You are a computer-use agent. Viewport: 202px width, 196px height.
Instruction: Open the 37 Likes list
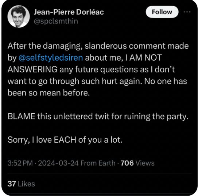[x=21, y=184]
